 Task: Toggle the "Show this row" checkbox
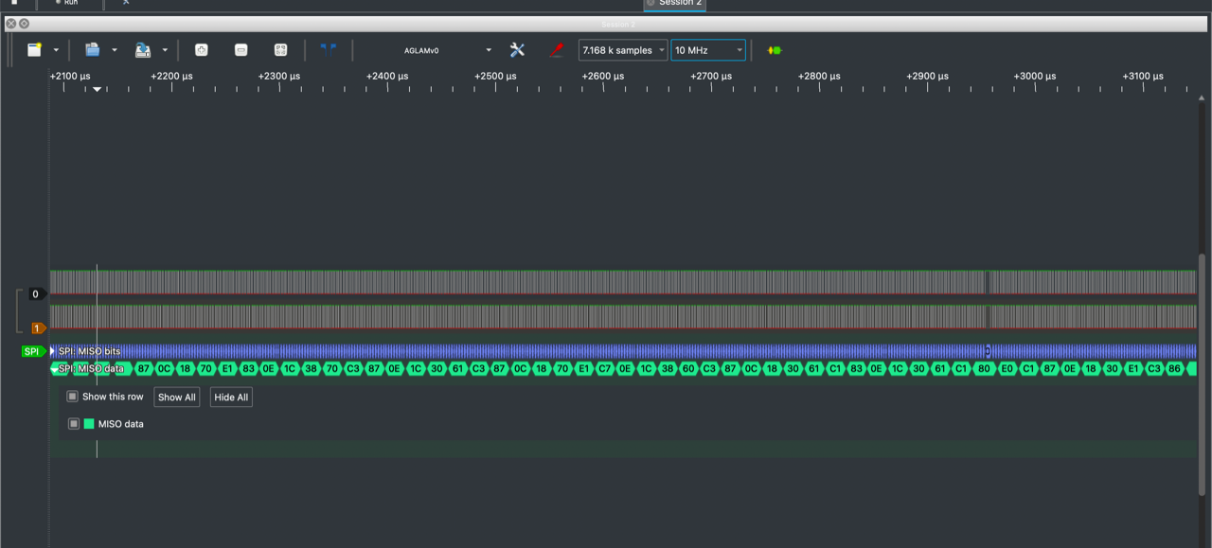72,397
